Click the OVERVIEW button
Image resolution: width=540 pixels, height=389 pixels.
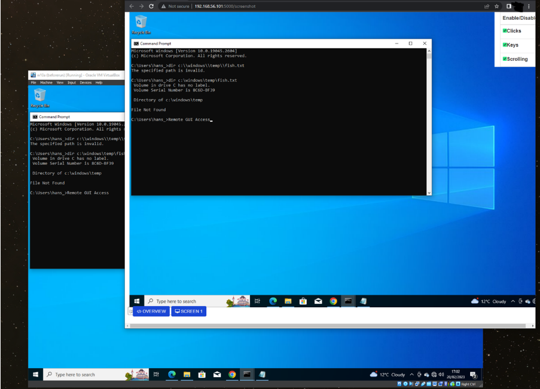coord(151,311)
